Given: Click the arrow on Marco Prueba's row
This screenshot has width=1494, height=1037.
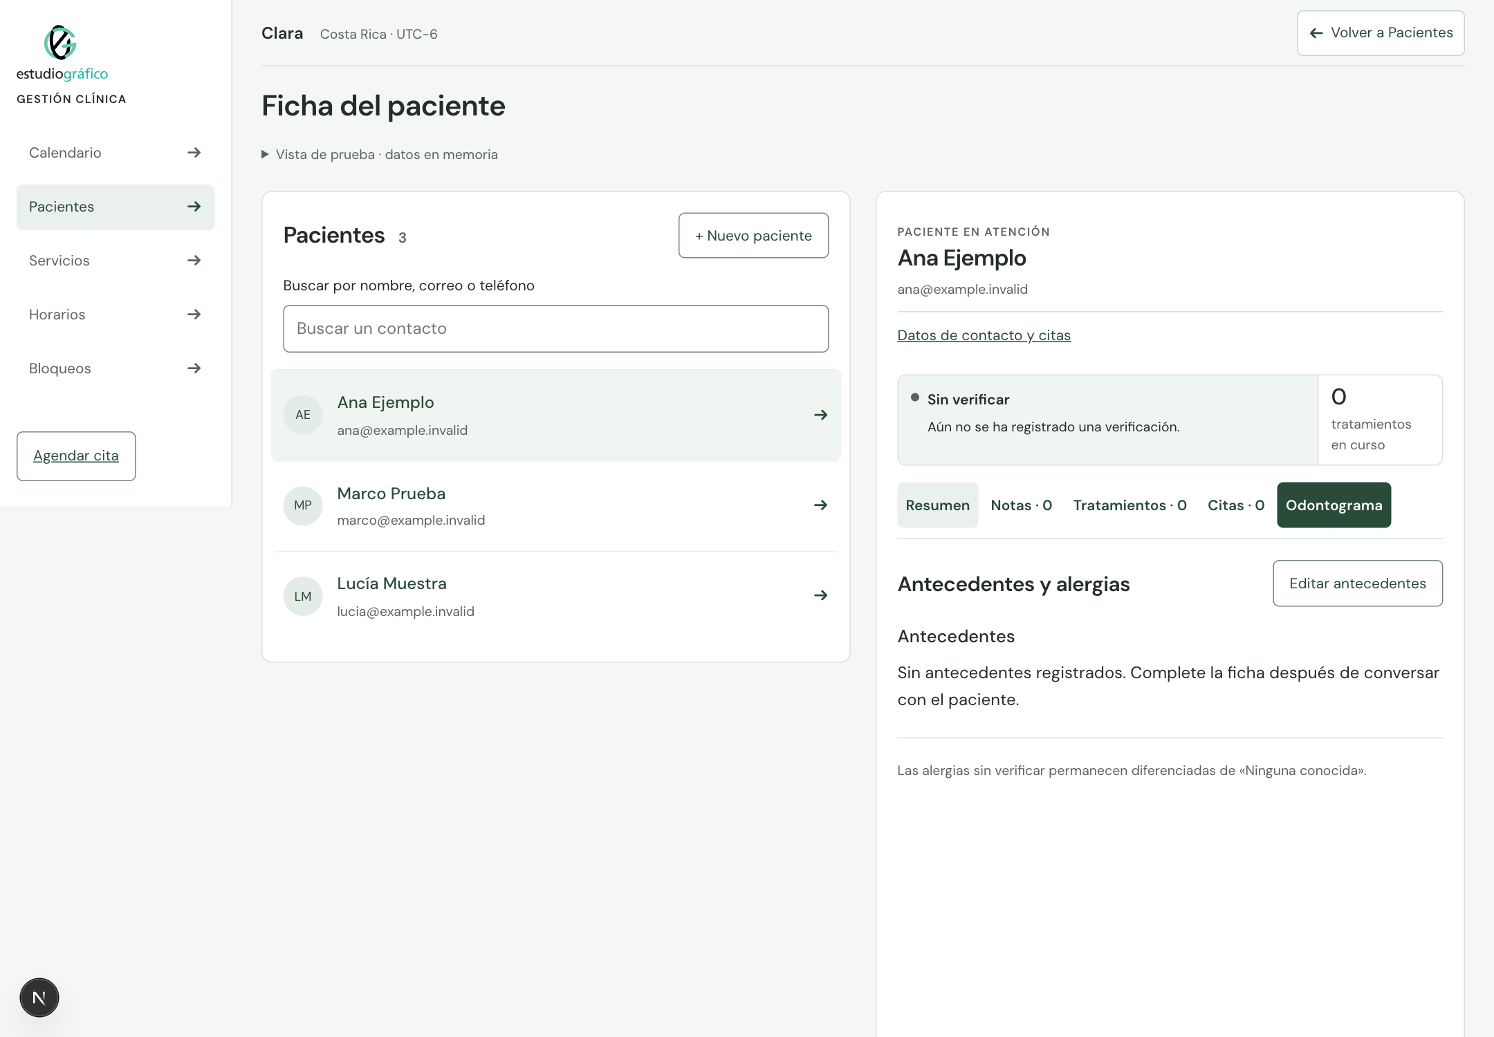Looking at the screenshot, I should click(821, 505).
